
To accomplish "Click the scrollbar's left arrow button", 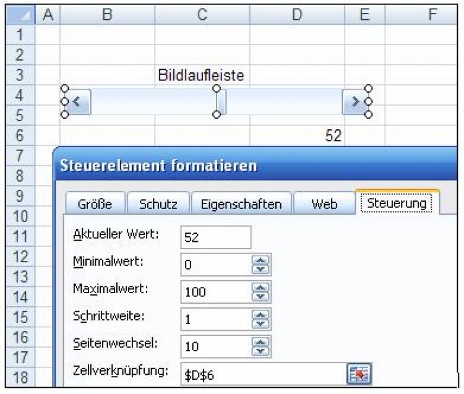I will click(77, 101).
